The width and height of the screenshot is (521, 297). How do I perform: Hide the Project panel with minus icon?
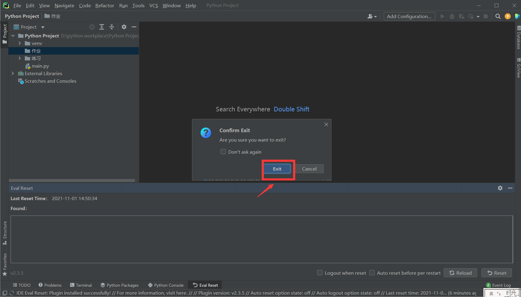click(x=134, y=27)
